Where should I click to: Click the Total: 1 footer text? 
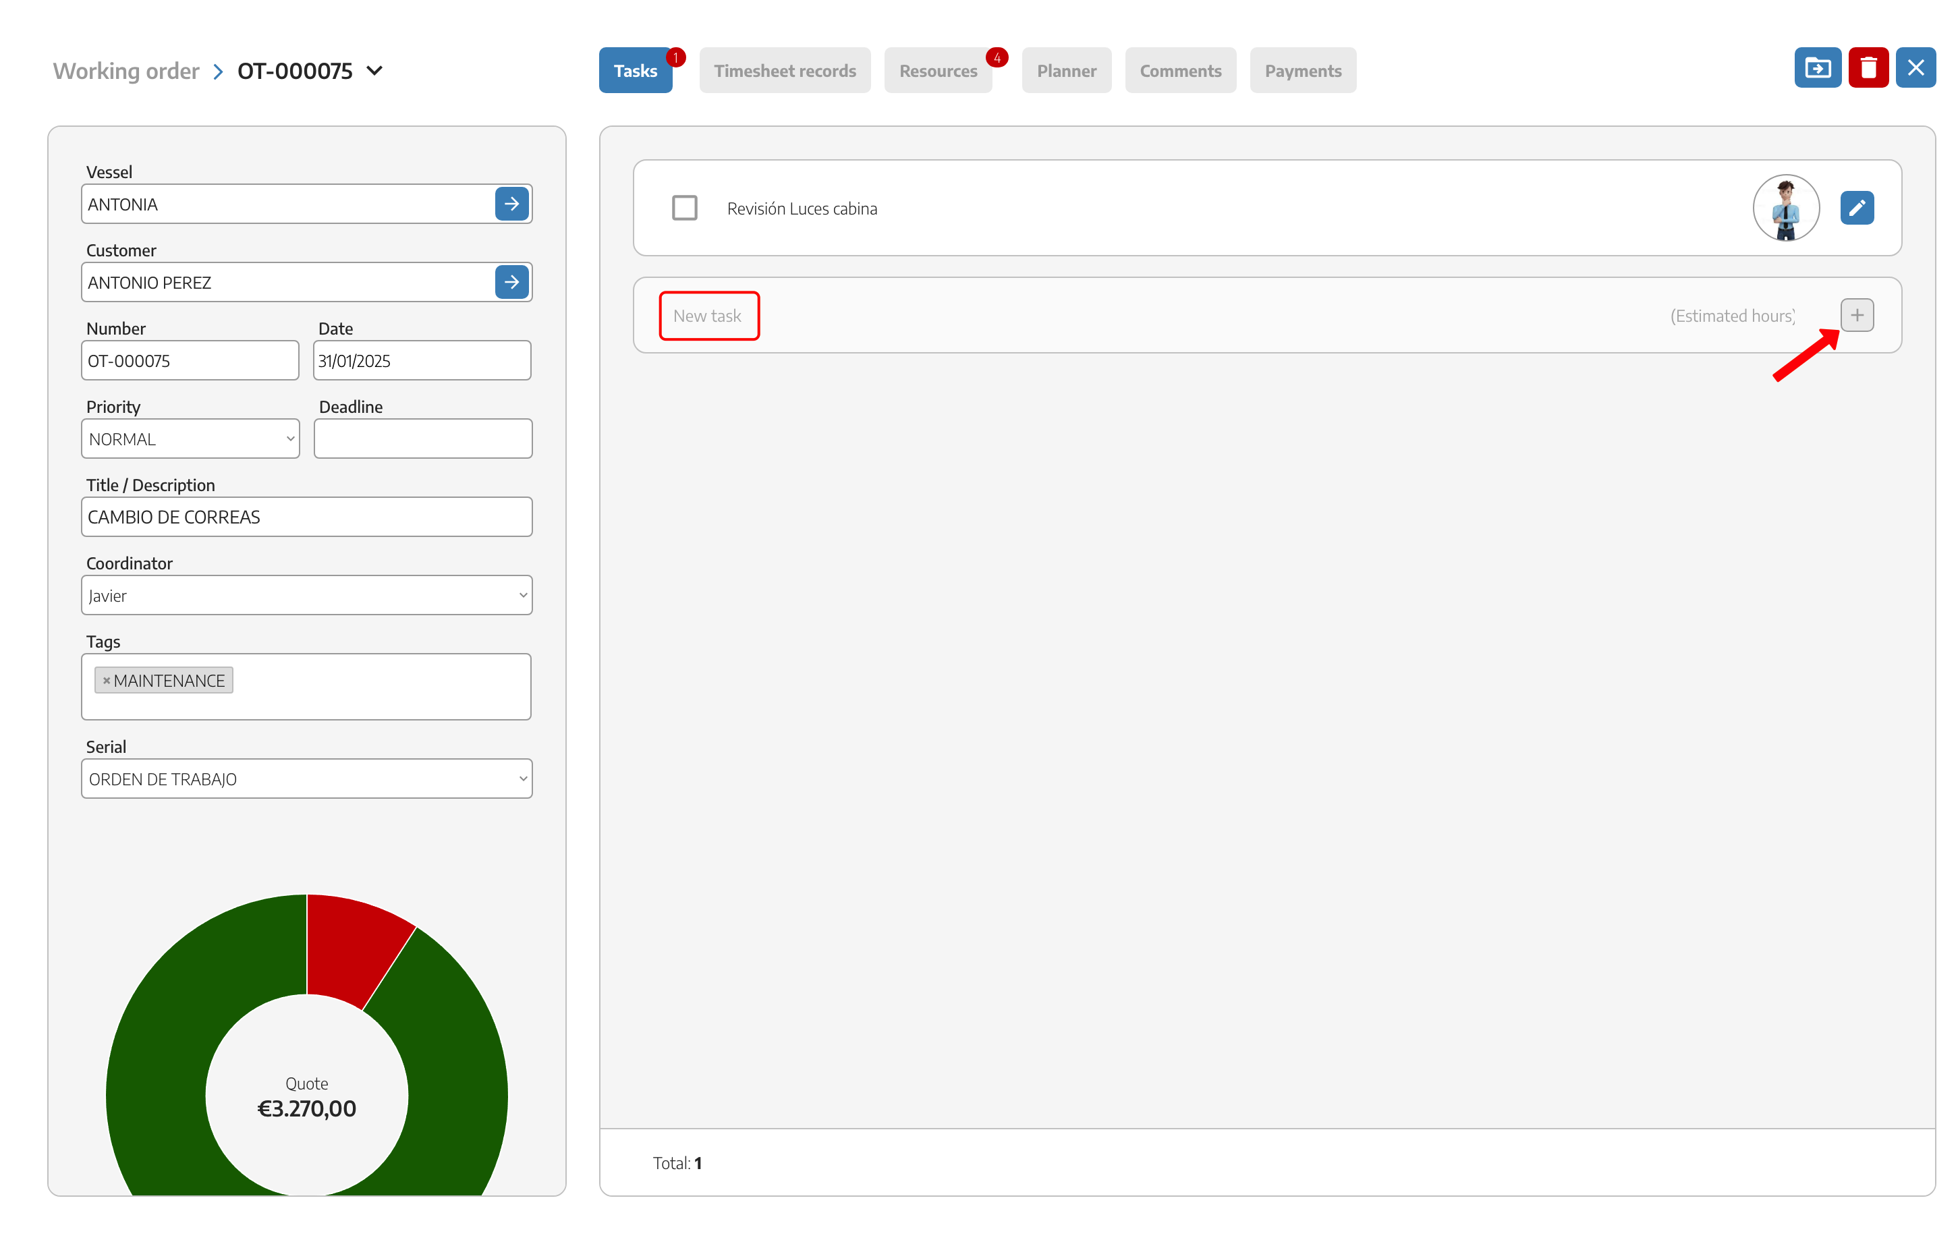pos(677,1162)
